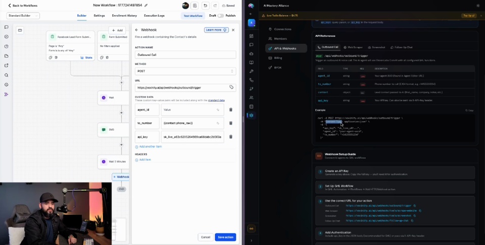Open the dashboard grid icon in Vexinity sidebar

tap(251, 36)
